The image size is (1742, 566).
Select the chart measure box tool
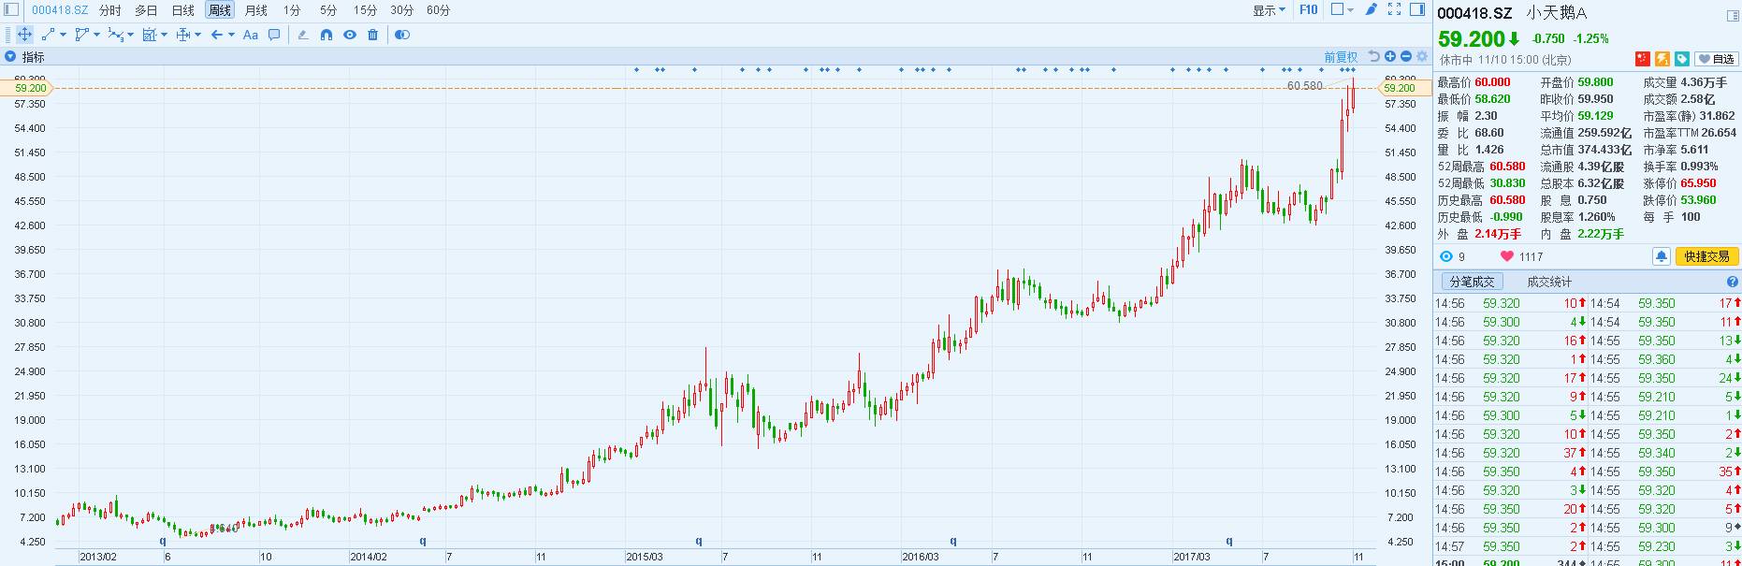(x=150, y=35)
